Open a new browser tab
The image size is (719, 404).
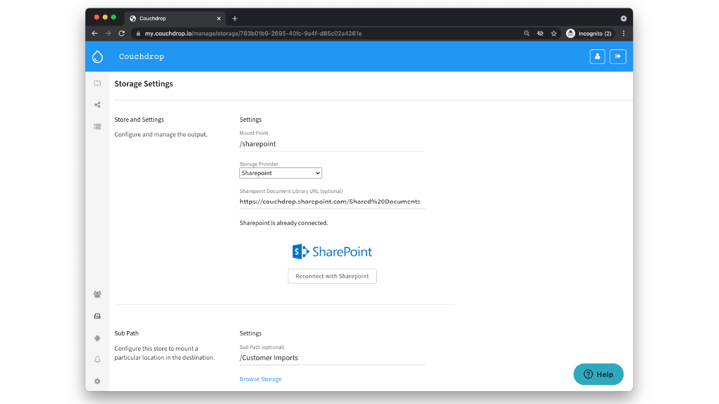click(235, 19)
